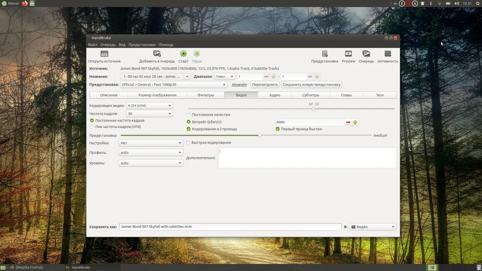
Task: Open Firefox from the top panel
Action: (25, 3)
